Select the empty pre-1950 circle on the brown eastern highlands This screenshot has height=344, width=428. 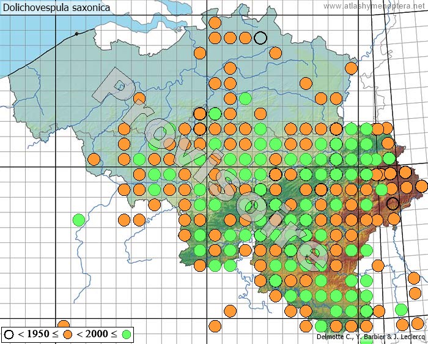(x=393, y=204)
